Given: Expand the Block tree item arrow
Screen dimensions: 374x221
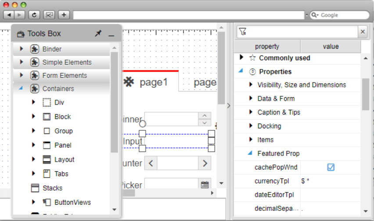Looking at the screenshot, I should (x=33, y=116).
